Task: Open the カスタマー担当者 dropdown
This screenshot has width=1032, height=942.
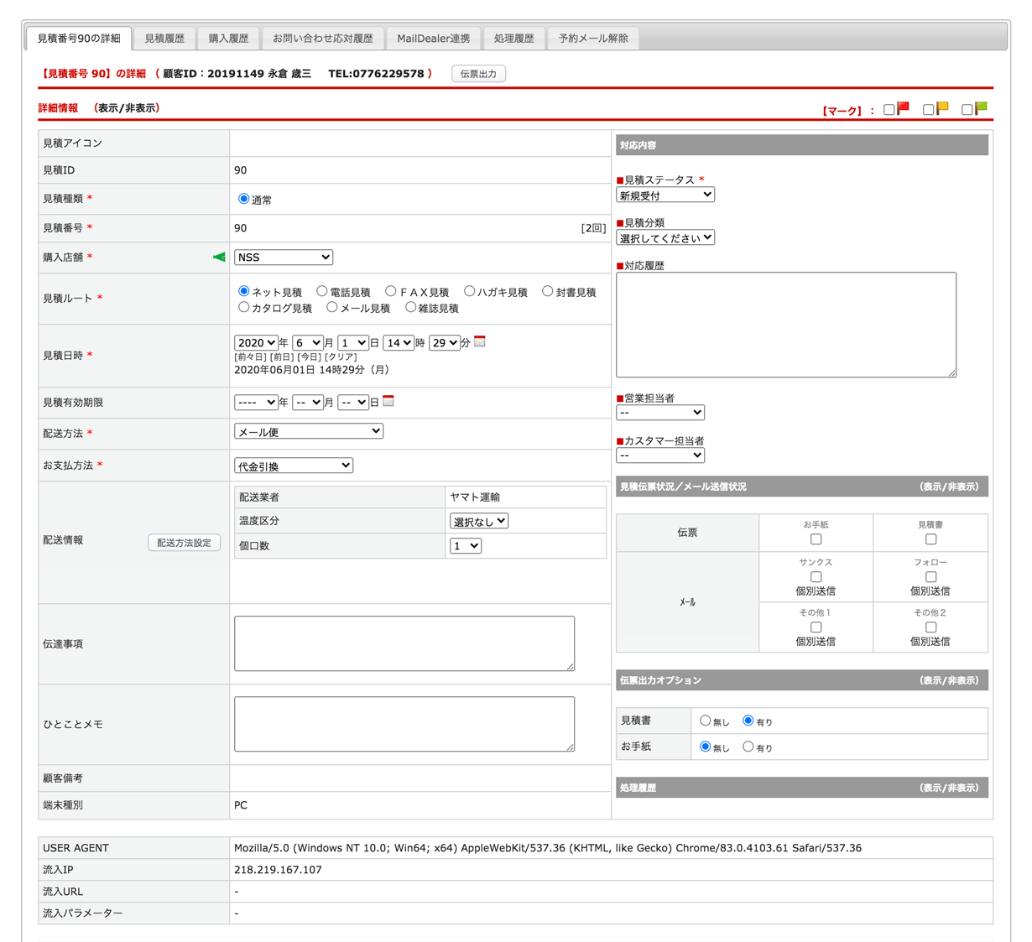Action: point(660,455)
